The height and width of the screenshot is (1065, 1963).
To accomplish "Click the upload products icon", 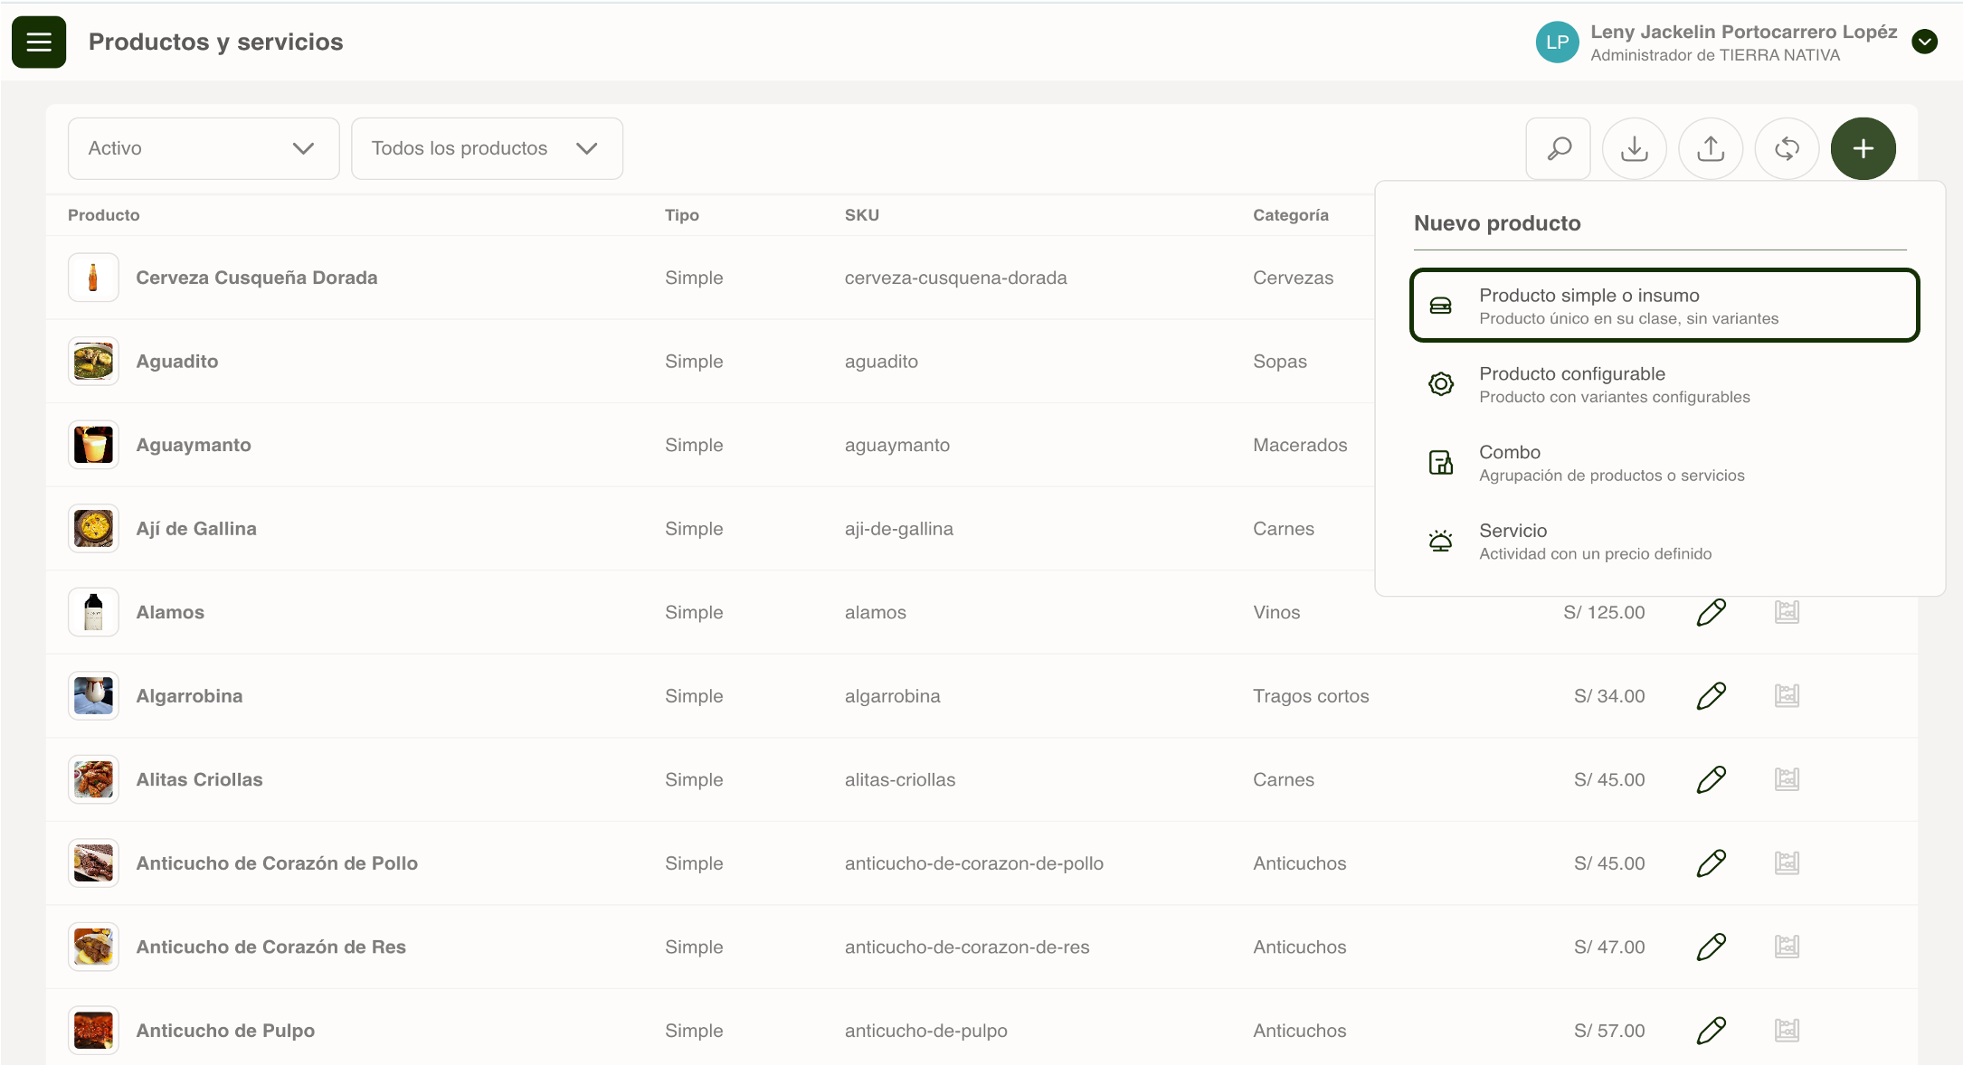I will (1710, 148).
